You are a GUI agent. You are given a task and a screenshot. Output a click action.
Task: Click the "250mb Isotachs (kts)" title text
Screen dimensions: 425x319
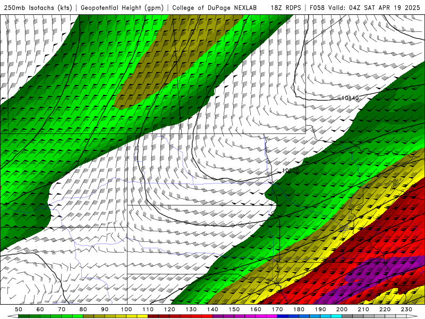38,8
